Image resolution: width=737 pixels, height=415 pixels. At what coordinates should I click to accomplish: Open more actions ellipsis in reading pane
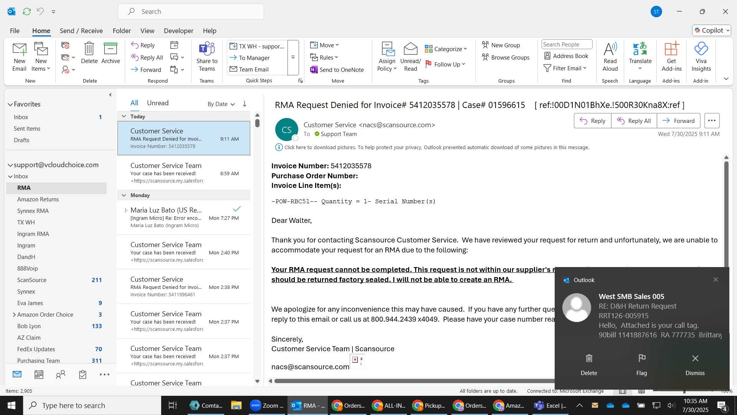[712, 121]
